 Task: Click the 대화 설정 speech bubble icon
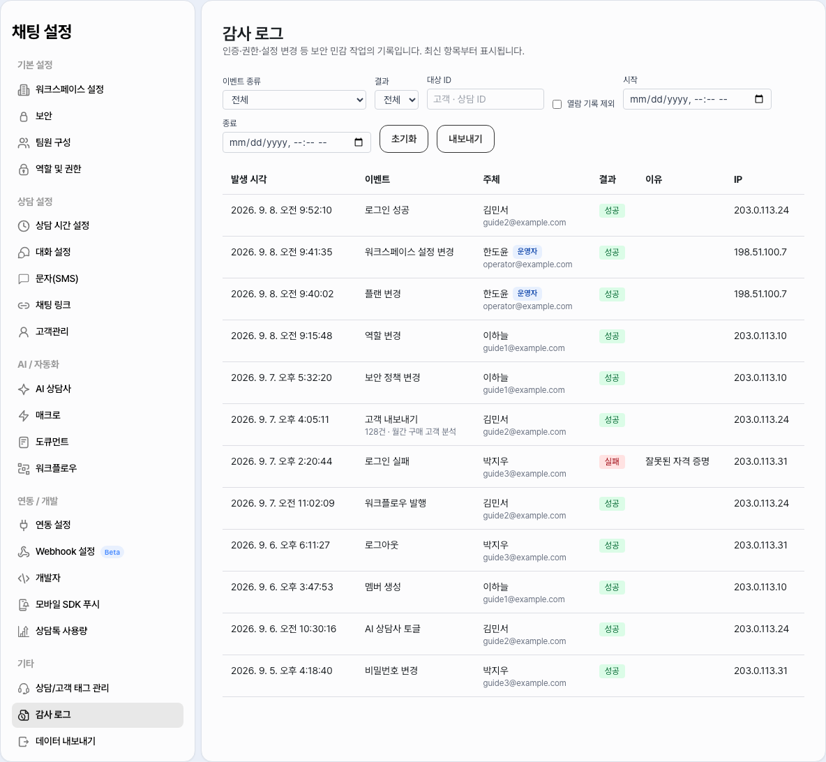[x=24, y=253]
